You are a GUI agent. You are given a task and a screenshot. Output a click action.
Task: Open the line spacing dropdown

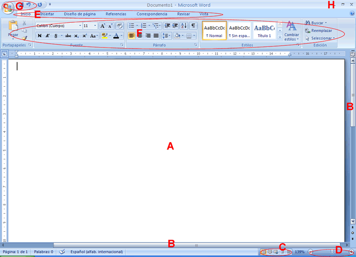coord(166,36)
